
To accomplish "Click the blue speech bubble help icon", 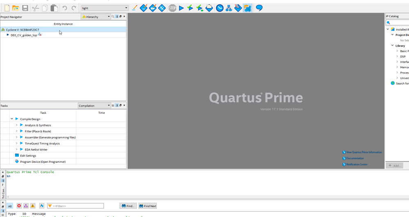I will 259,8.
